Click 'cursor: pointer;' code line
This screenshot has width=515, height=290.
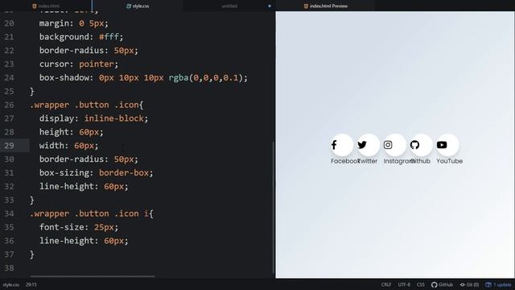(79, 64)
